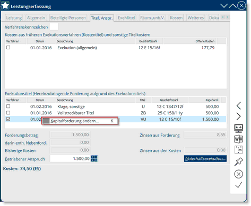Confirm with the checkmark icon

pyautogui.click(x=238, y=185)
